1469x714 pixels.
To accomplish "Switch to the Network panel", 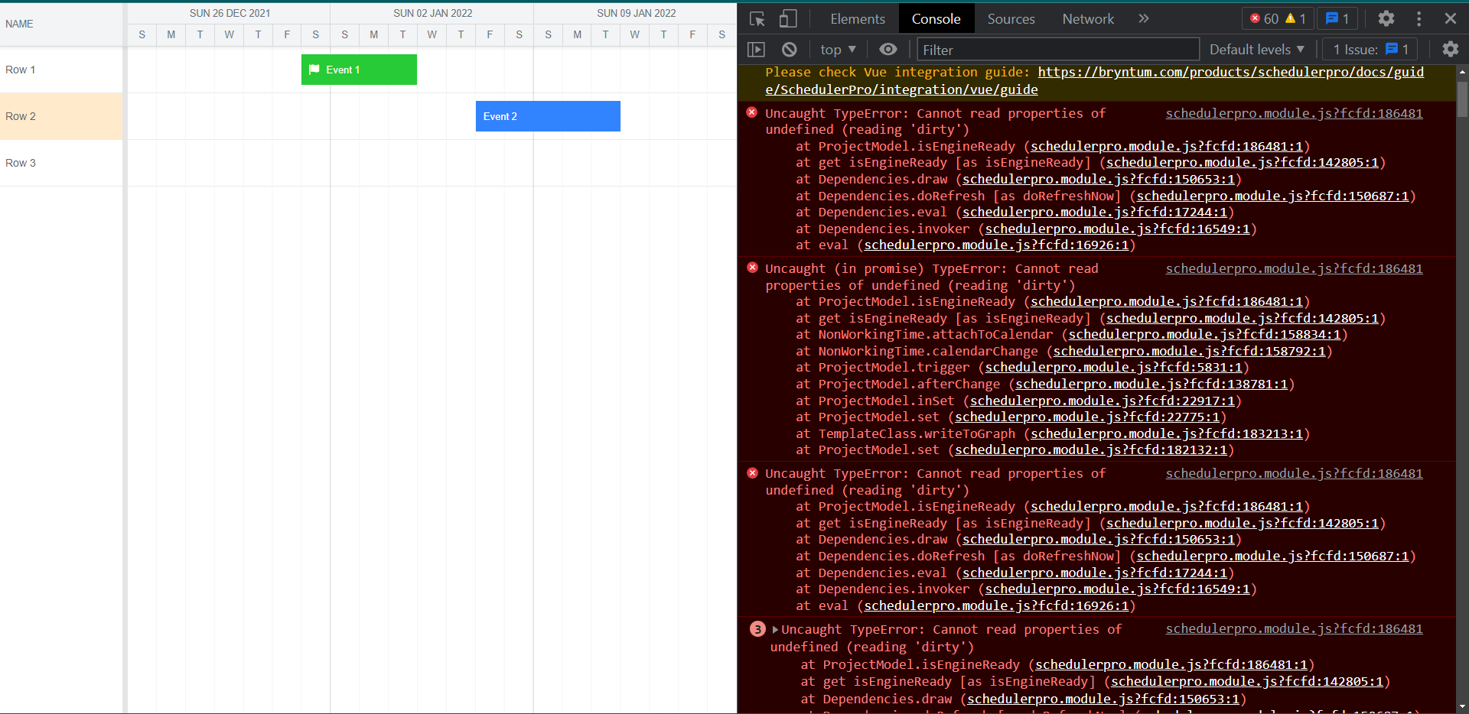I will click(x=1088, y=18).
